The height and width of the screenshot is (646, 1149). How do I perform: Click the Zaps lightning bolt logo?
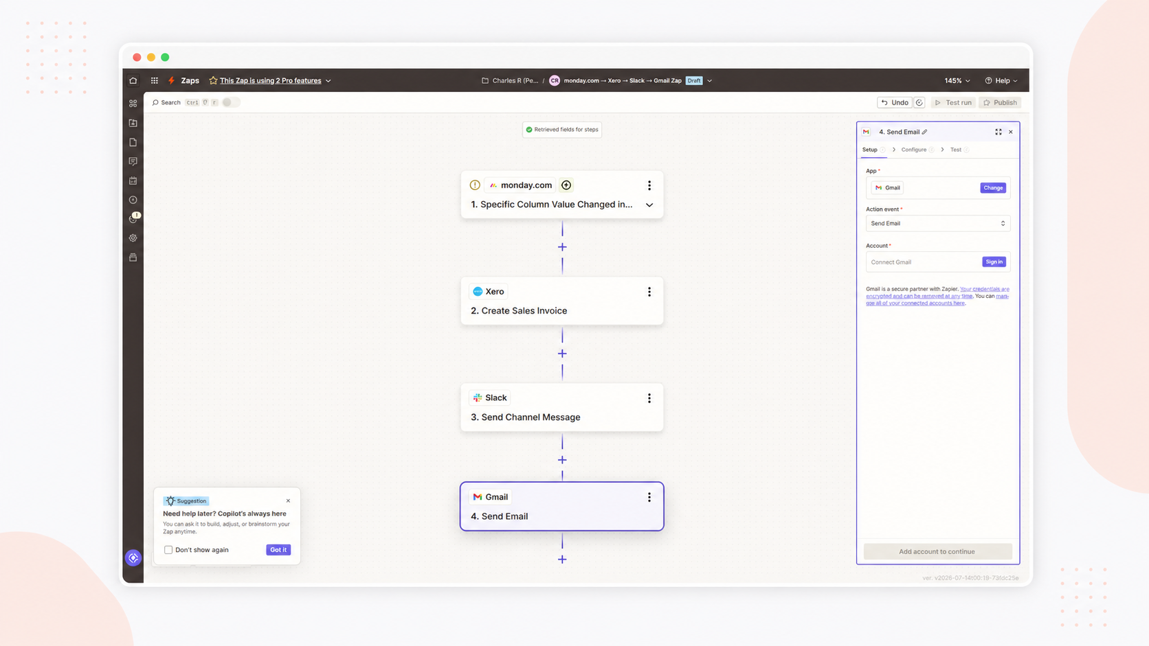point(172,80)
